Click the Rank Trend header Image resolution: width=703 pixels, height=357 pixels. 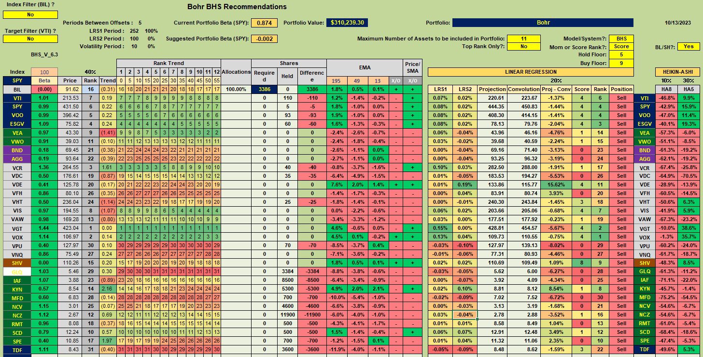click(169, 63)
